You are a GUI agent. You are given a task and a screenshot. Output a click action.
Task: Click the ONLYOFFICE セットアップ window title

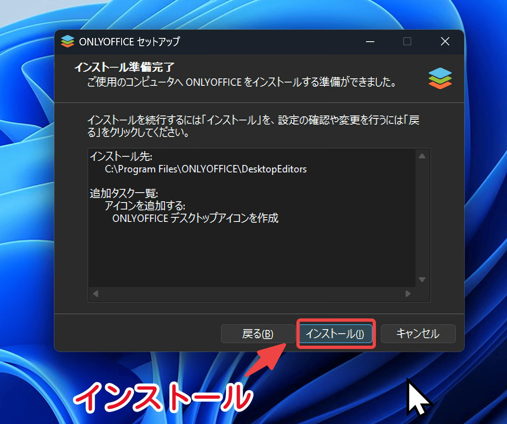(x=129, y=42)
